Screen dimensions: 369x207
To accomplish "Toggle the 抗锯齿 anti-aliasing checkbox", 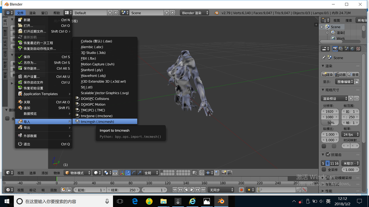I will (x=328, y=154).
